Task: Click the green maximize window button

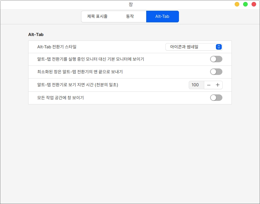Action: (245, 4)
